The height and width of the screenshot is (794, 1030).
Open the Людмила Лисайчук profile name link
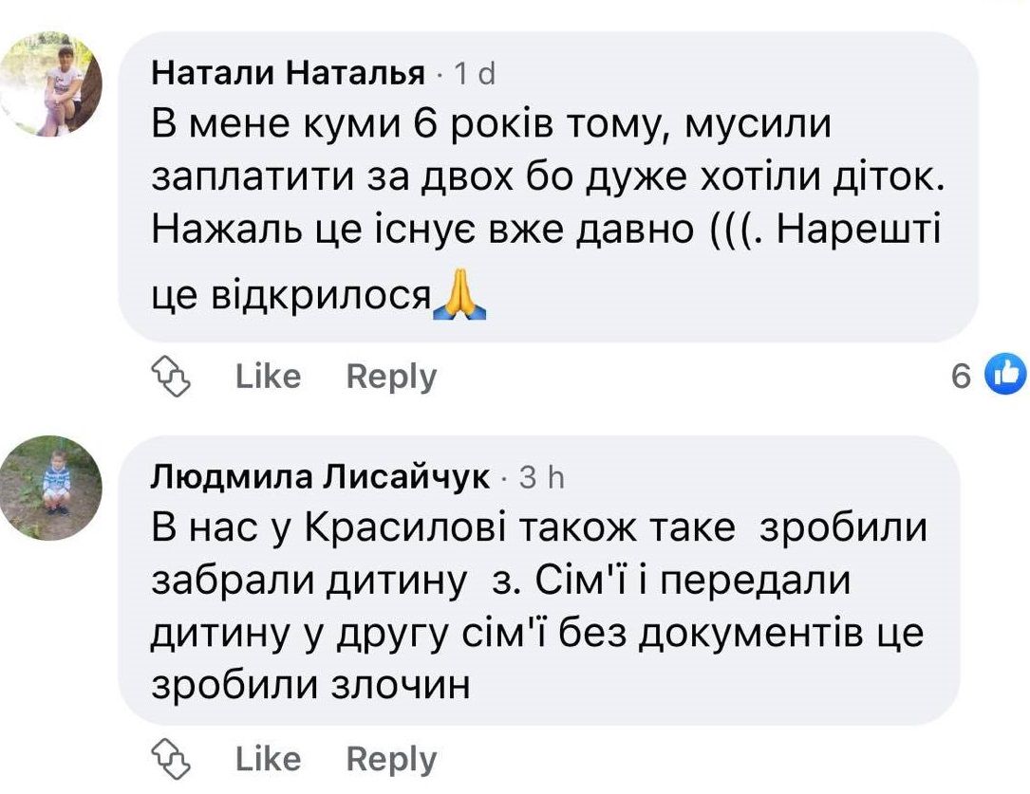(x=320, y=478)
